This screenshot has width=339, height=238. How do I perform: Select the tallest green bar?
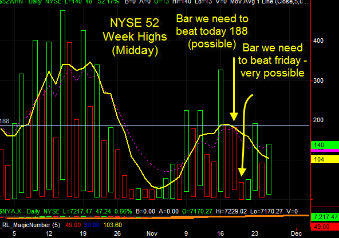tap(62, 95)
